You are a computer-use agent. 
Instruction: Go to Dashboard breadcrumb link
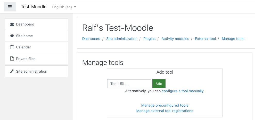[91, 39]
